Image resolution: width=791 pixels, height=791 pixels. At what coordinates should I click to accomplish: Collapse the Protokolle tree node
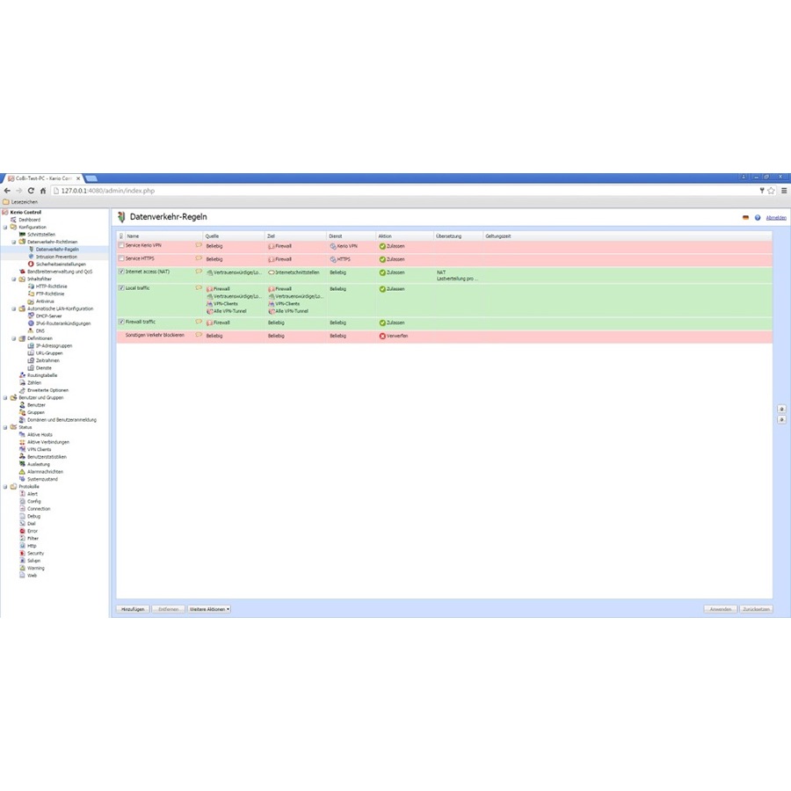coord(5,486)
